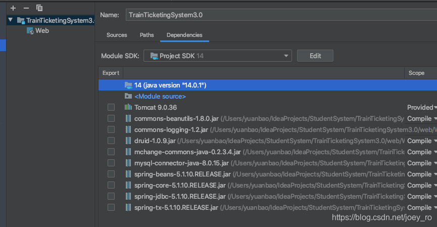Click the spring-core jar icon
437x227 pixels.
[128, 186]
